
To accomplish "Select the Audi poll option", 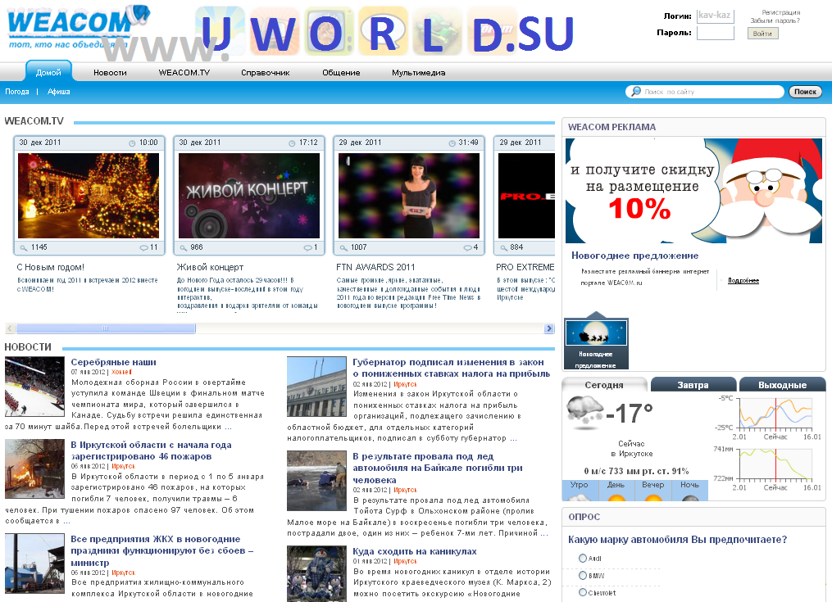I will tap(583, 558).
